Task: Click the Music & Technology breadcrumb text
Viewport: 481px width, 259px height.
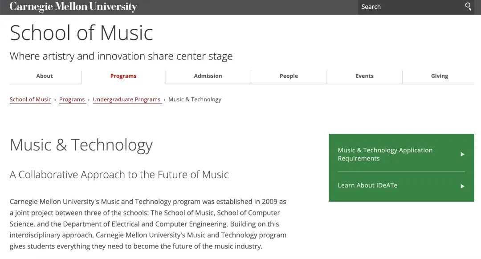Action: (195, 100)
